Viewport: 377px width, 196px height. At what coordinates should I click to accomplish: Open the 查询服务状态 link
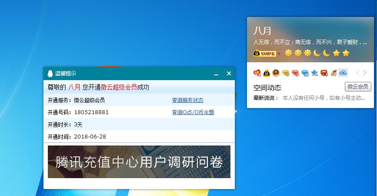click(x=187, y=100)
